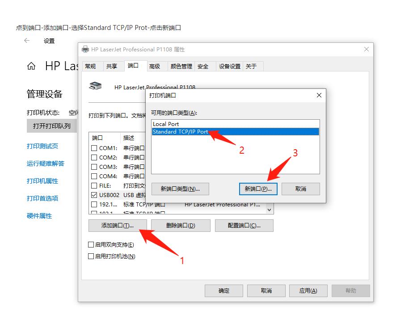Image resolution: width=413 pixels, height=323 pixels.
Task: Open the 打印测试页 link
Action: (42, 146)
